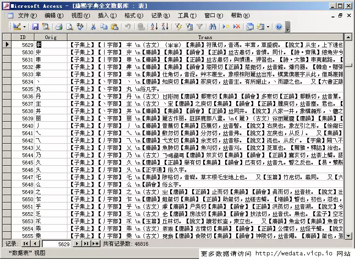Insert hyperlink toolbar icon
This screenshot has width=355, height=259.
(141, 27)
